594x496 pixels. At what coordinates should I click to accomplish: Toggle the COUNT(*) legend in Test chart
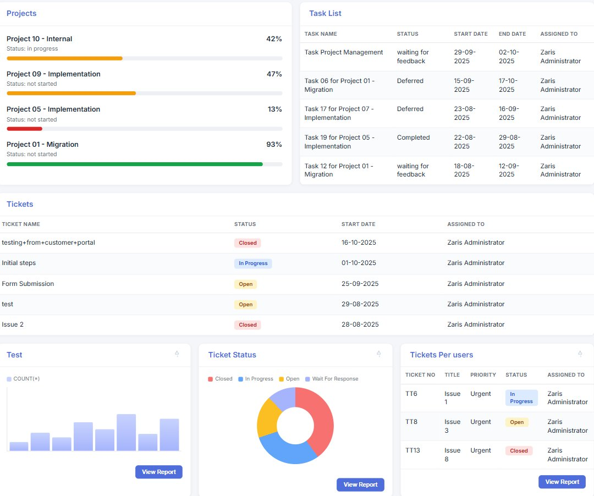[x=23, y=379]
